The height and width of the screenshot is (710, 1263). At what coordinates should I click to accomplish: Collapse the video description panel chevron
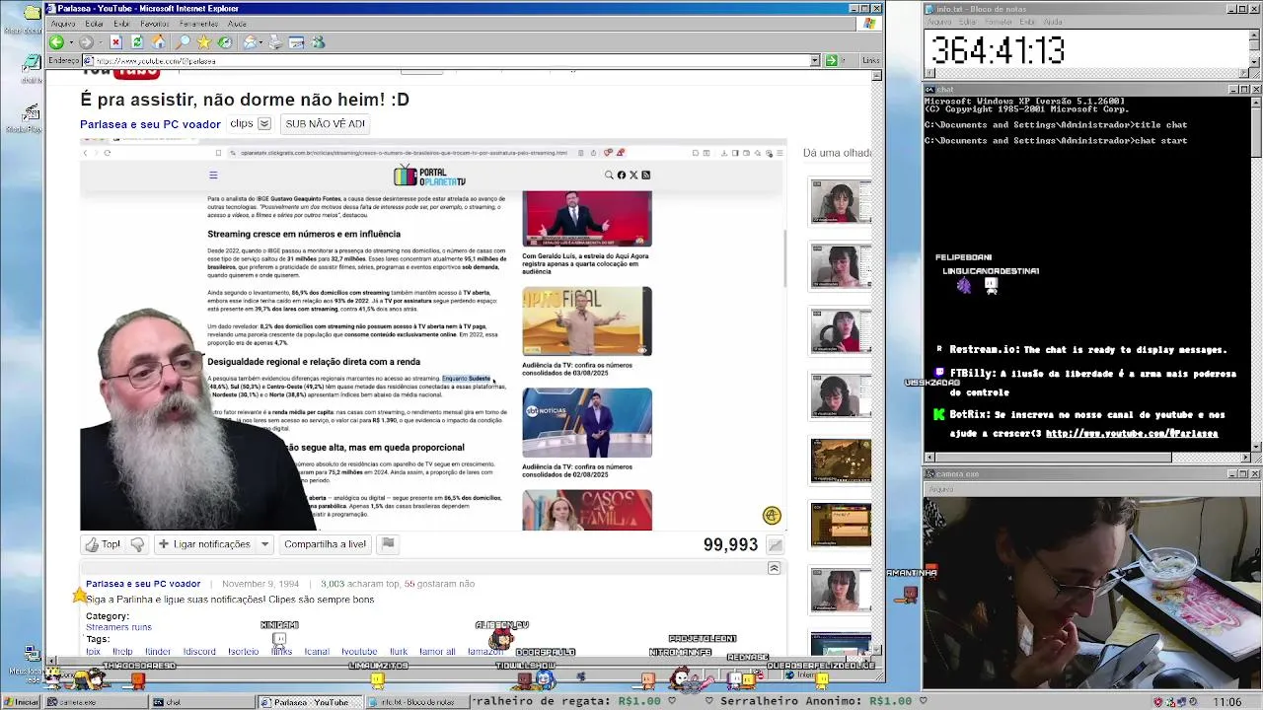[x=775, y=569]
